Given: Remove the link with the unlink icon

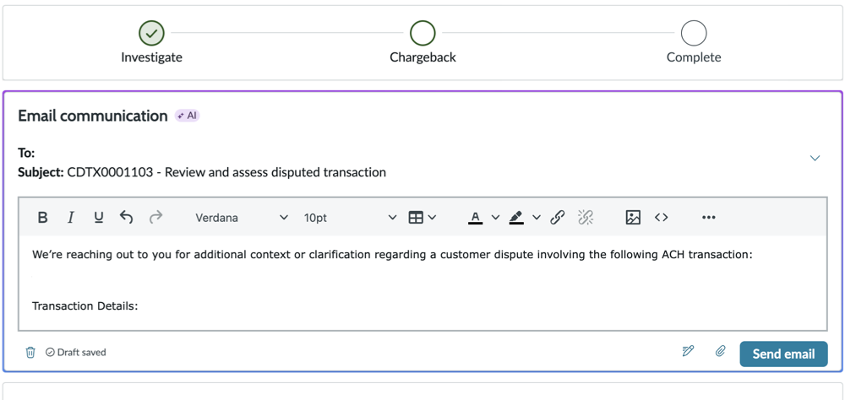Looking at the screenshot, I should click(586, 218).
